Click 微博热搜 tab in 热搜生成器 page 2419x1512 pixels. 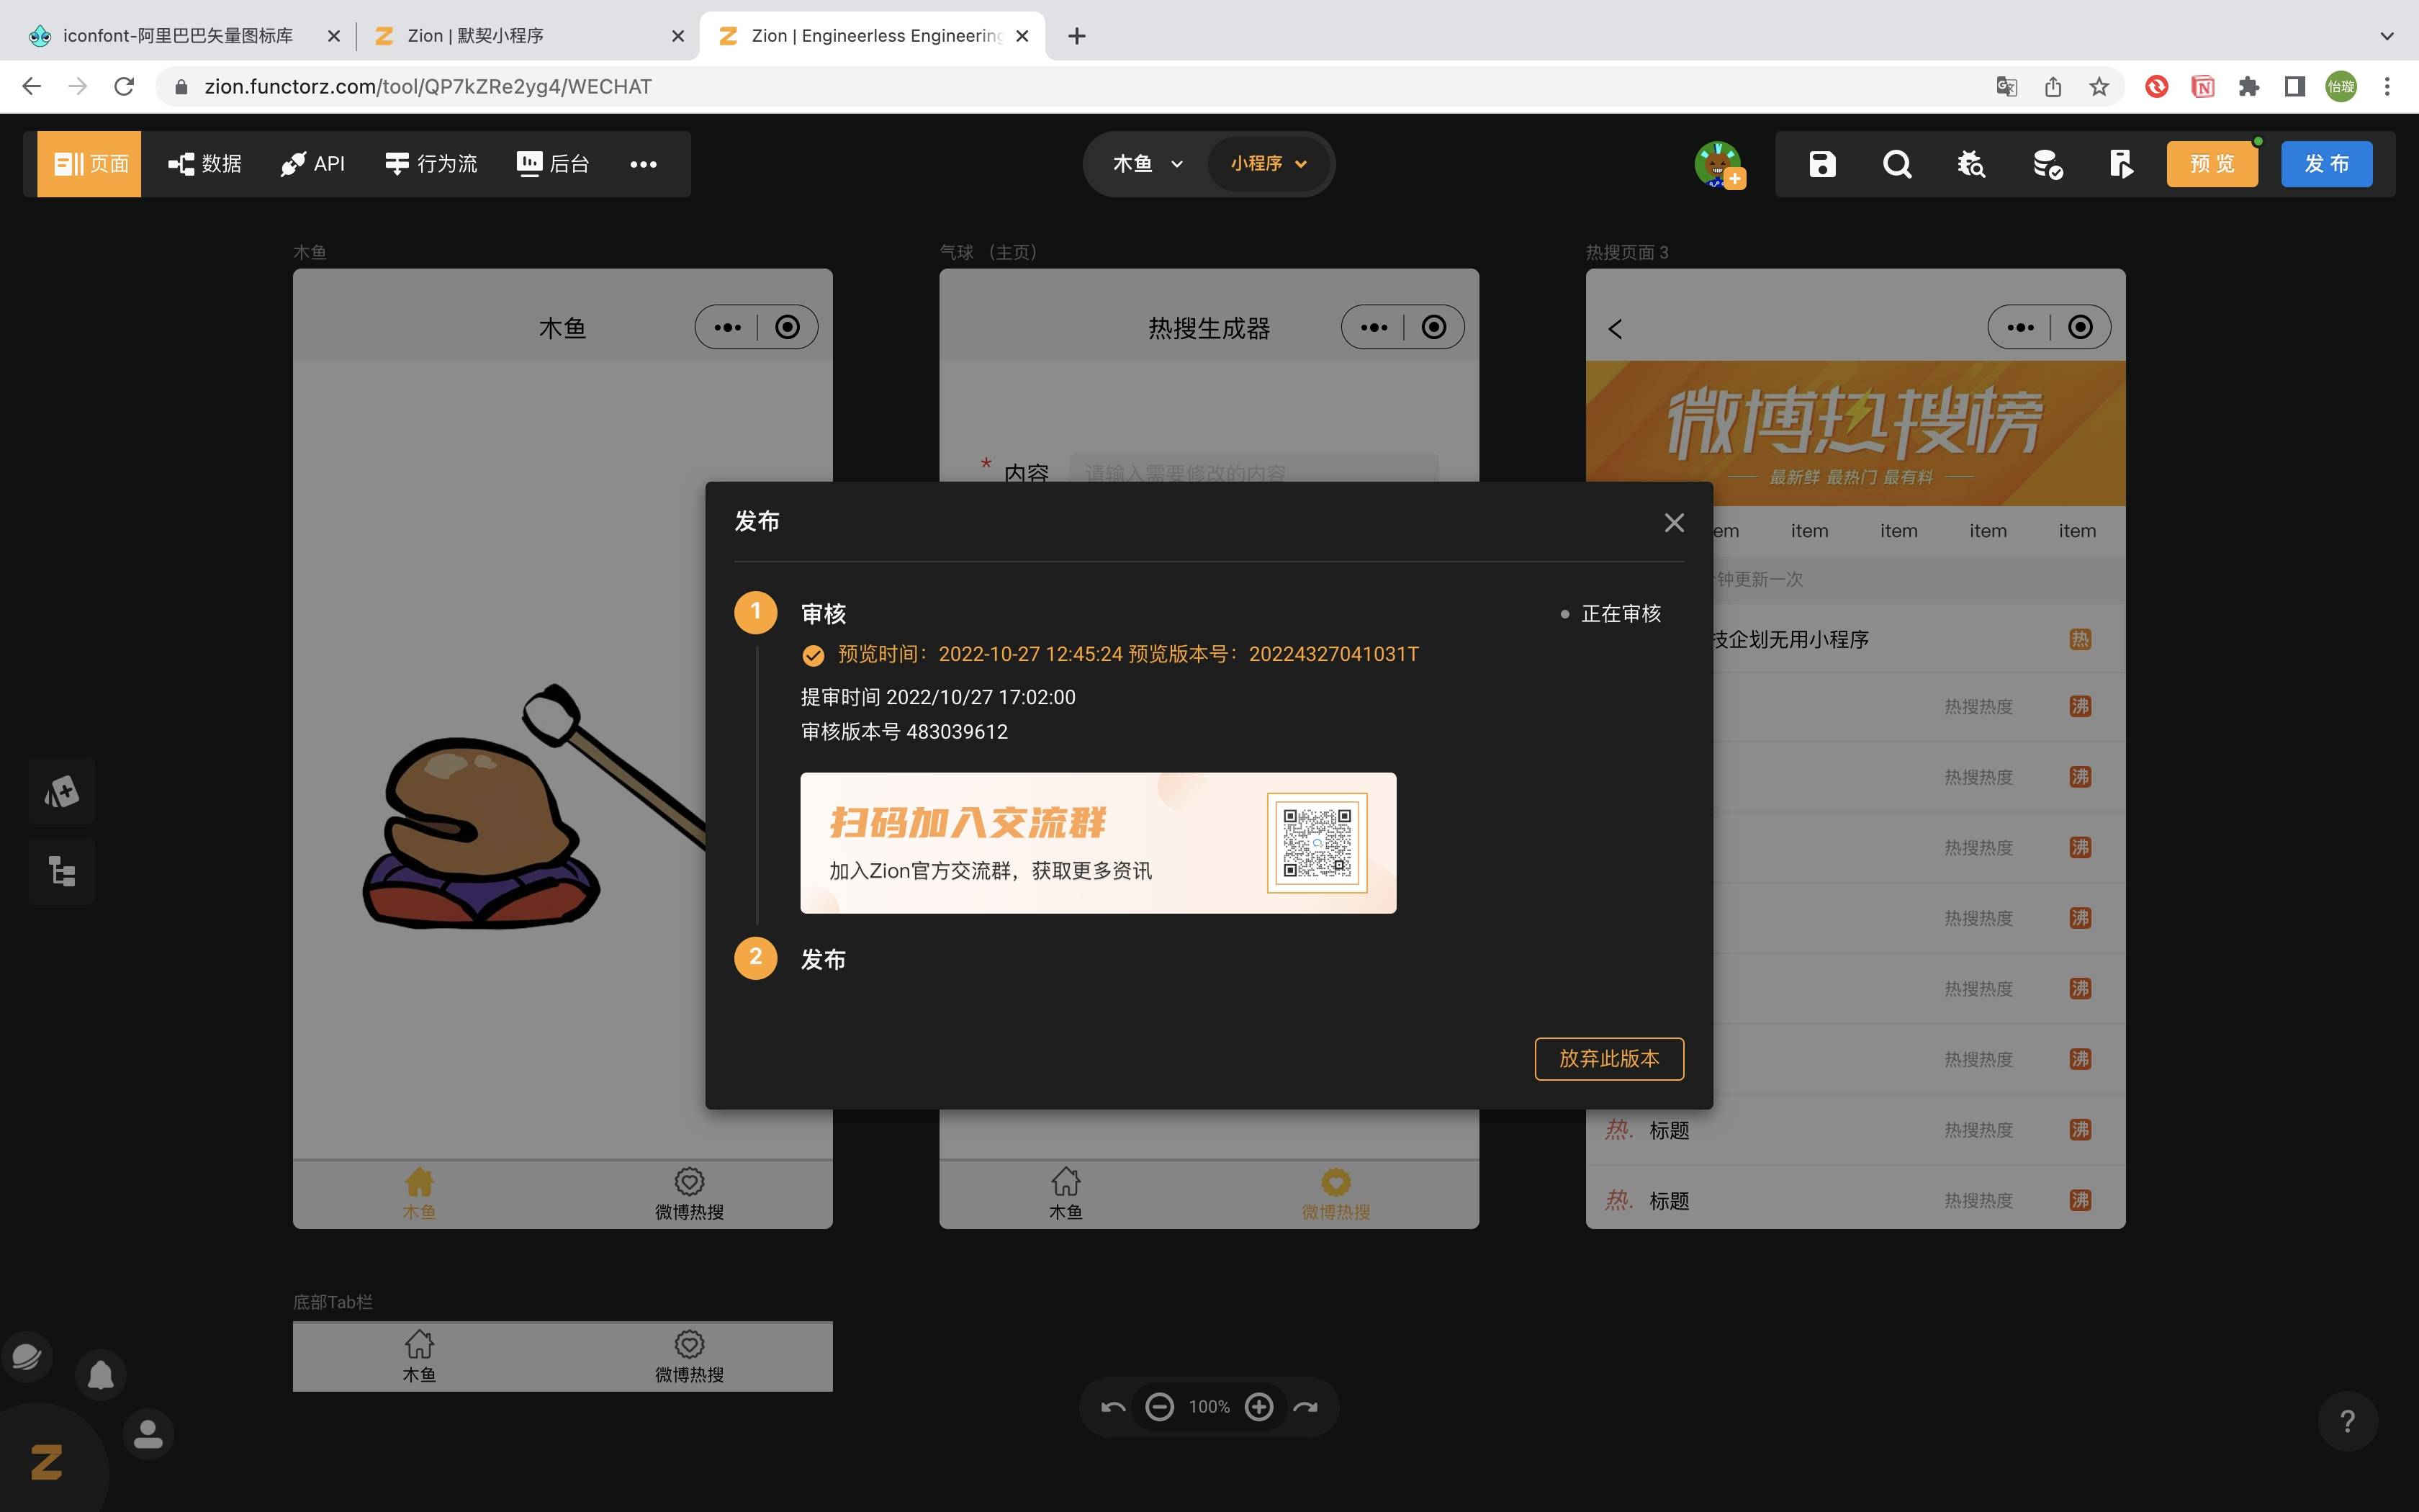[1336, 1194]
